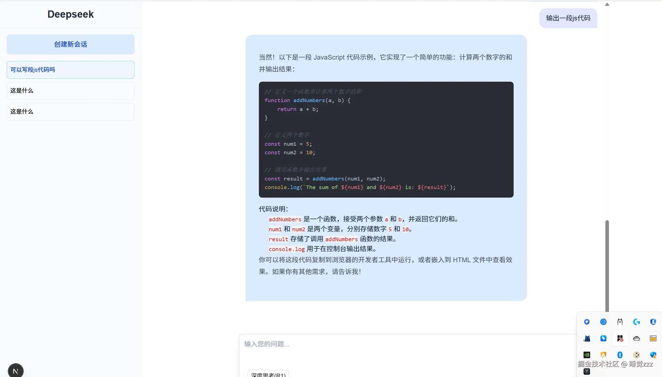Open Logitech G Hub tray icon
The height and width of the screenshot is (377, 662).
coord(636,322)
